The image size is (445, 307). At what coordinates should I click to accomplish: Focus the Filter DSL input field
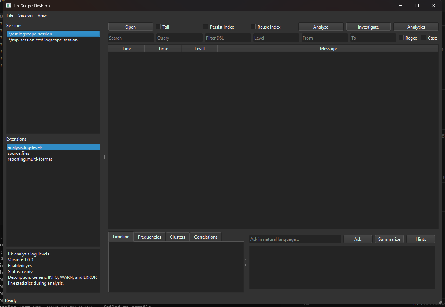tap(228, 38)
